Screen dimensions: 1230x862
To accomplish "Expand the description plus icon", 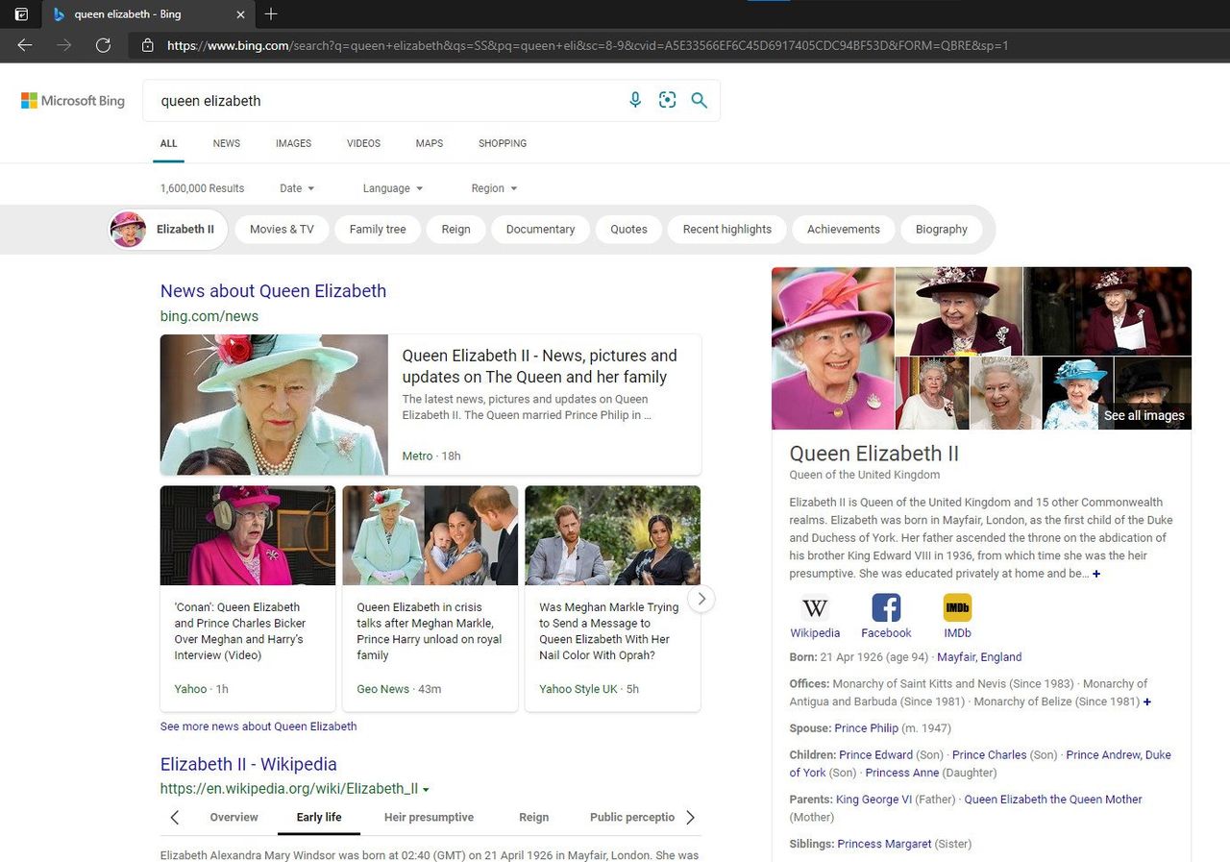I will coord(1096,574).
